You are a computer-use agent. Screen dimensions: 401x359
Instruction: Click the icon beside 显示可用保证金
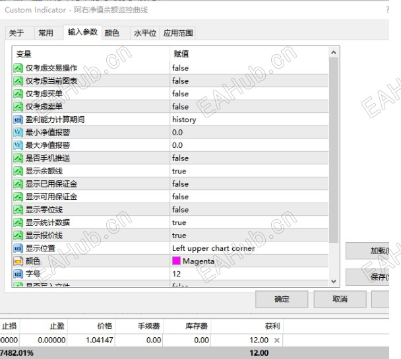coord(18,197)
